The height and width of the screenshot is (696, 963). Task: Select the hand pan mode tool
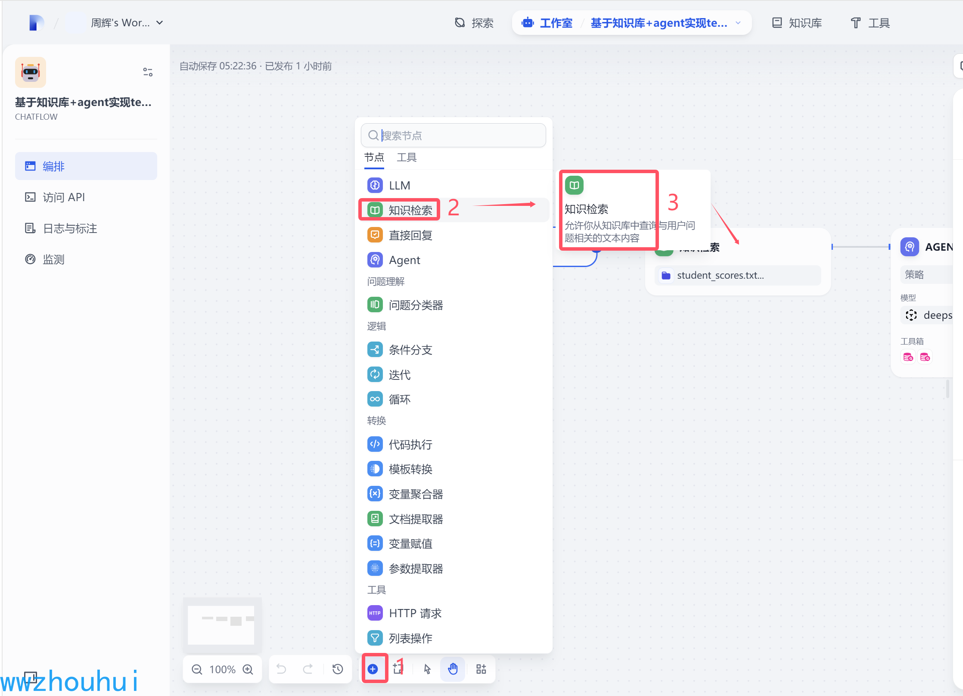pyautogui.click(x=453, y=669)
